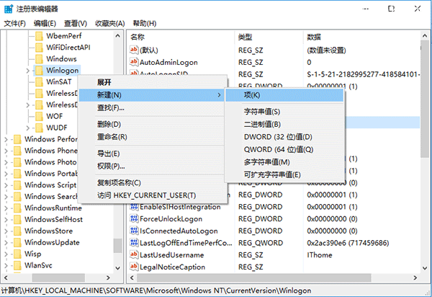The width and height of the screenshot is (432, 297).
Task: Click the Windows folder icon in tree
Action: point(39,59)
